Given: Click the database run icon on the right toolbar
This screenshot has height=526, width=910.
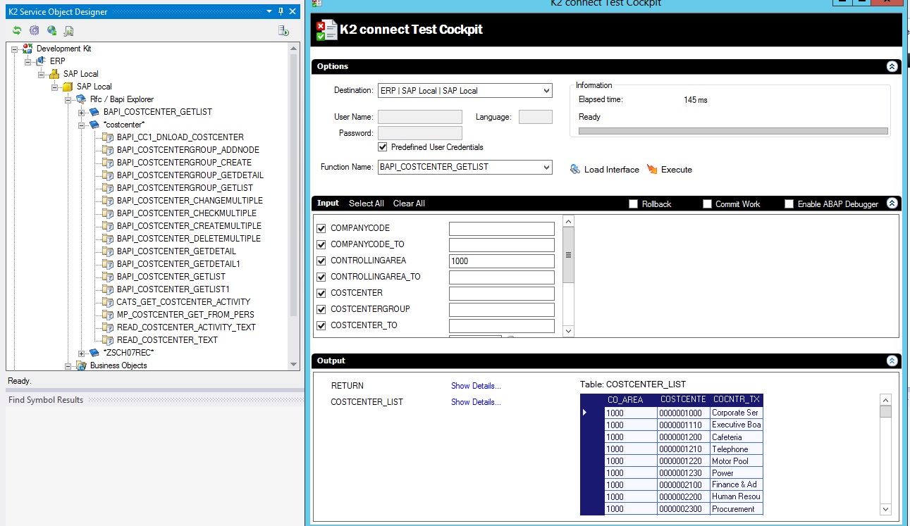Looking at the screenshot, I should point(284,30).
